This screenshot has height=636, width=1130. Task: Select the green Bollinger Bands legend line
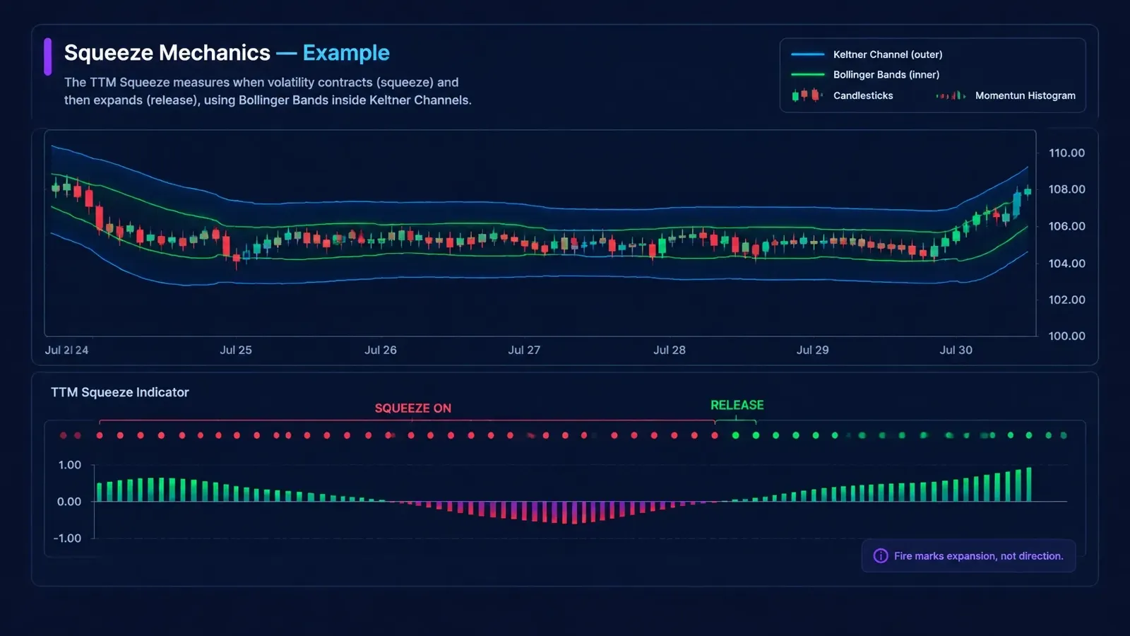click(x=808, y=74)
